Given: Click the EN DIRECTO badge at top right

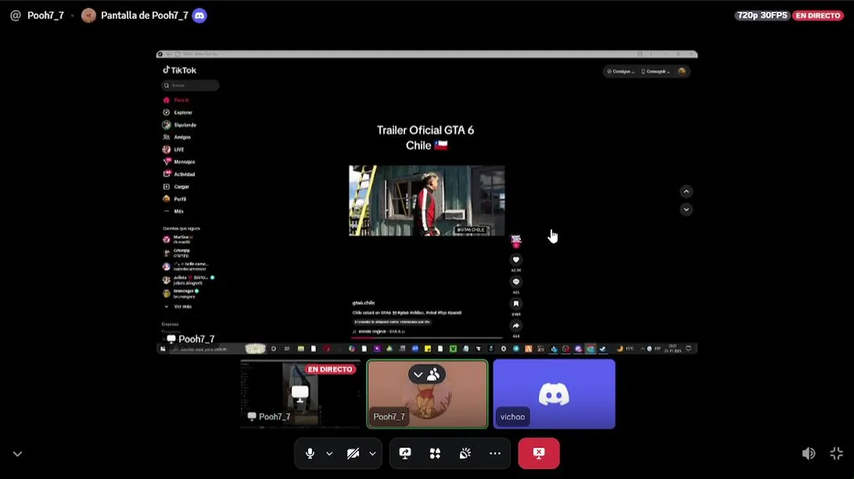Looking at the screenshot, I should (x=818, y=15).
